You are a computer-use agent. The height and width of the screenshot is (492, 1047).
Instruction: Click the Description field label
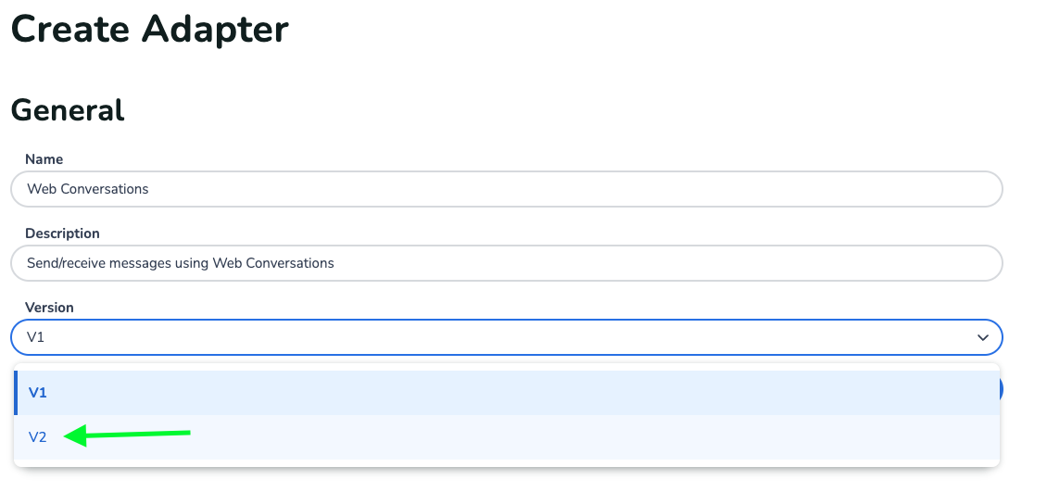pos(62,233)
